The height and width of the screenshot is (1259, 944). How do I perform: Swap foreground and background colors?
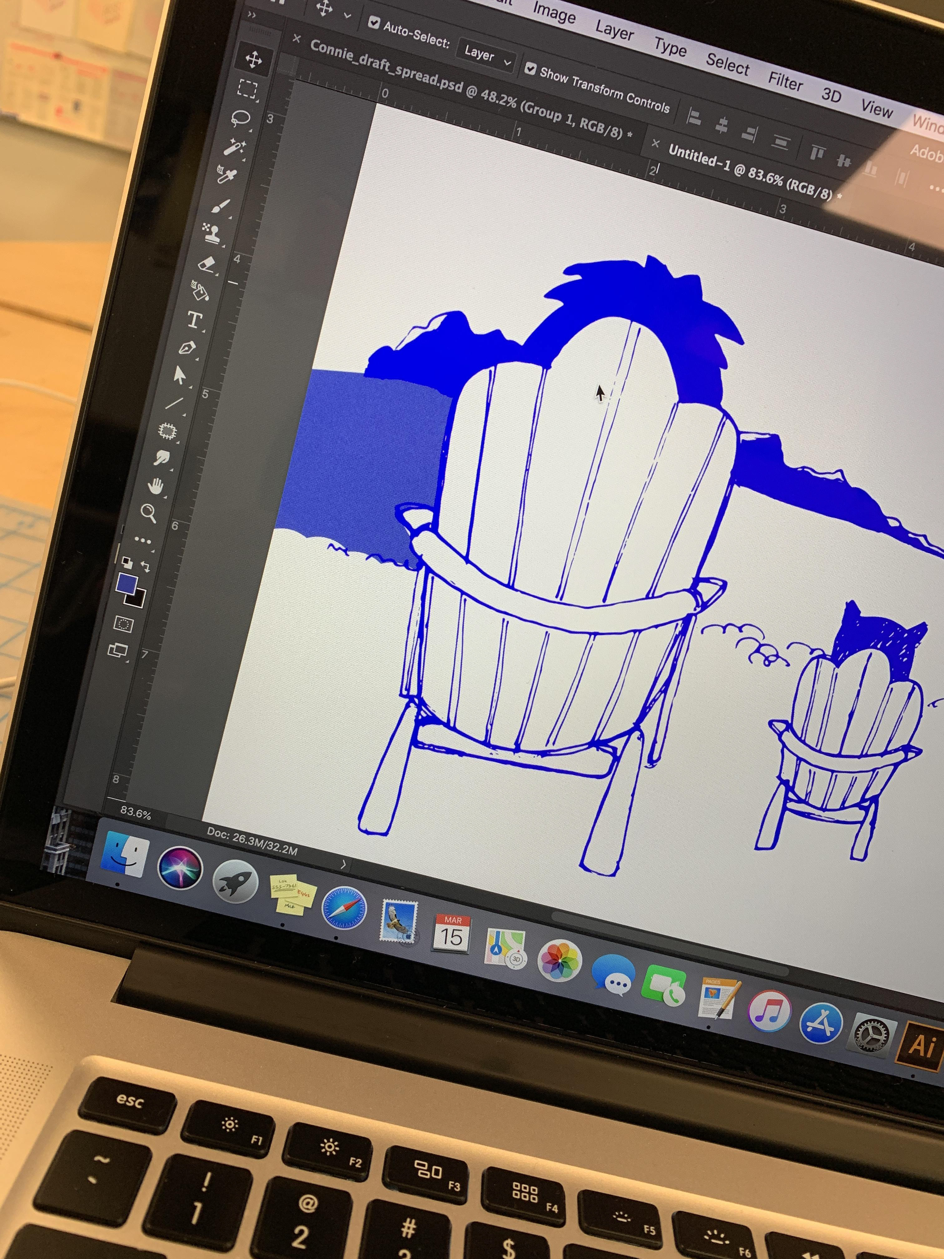pyautogui.click(x=145, y=566)
